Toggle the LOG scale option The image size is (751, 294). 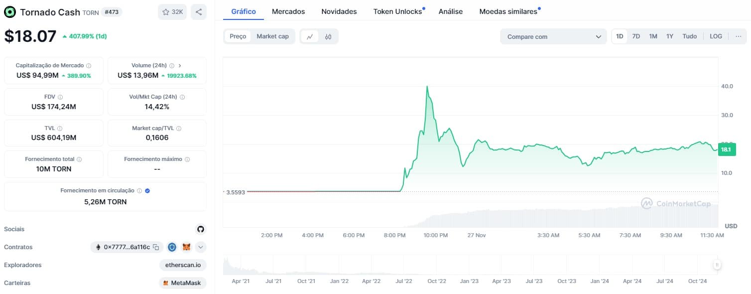(716, 36)
